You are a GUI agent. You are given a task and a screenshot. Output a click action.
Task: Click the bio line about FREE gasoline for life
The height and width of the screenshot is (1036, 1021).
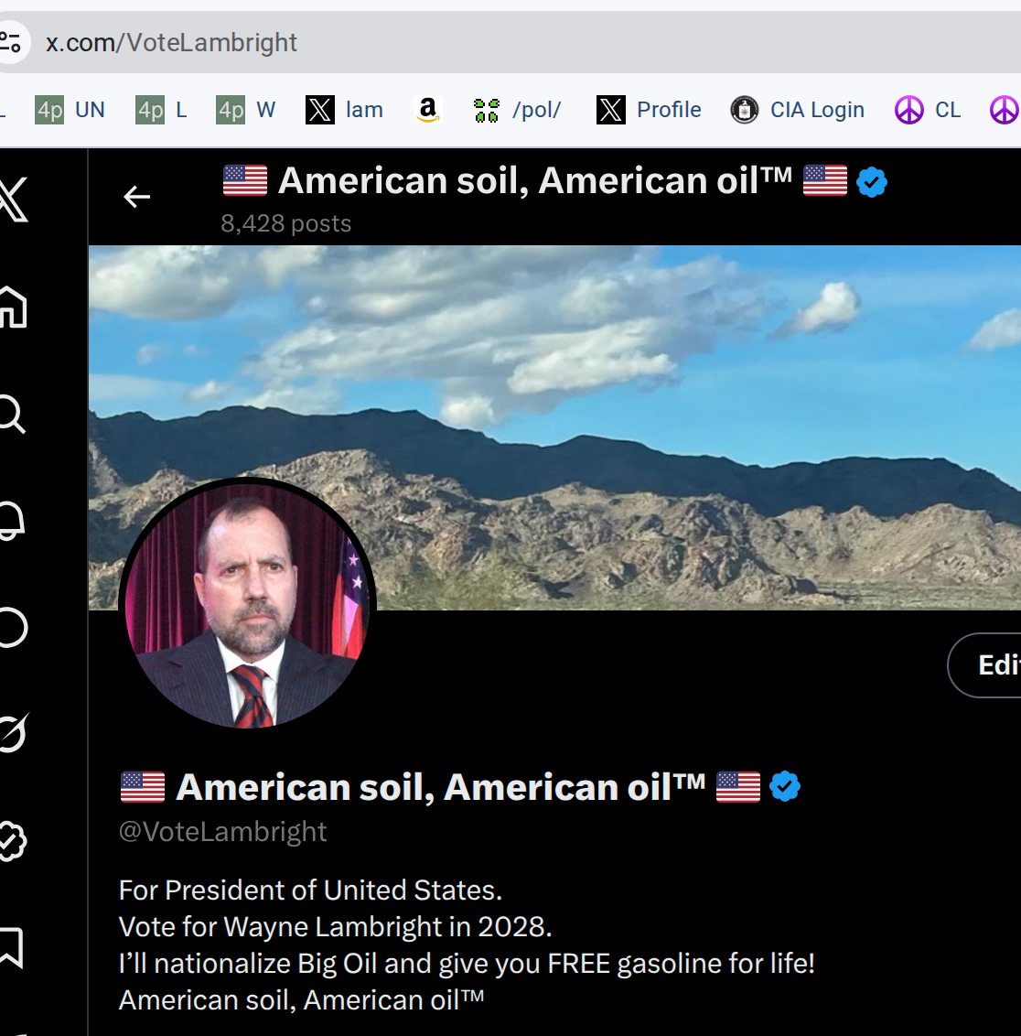click(467, 964)
